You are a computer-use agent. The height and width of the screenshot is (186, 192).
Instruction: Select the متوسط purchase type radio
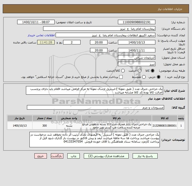point(144,77)
